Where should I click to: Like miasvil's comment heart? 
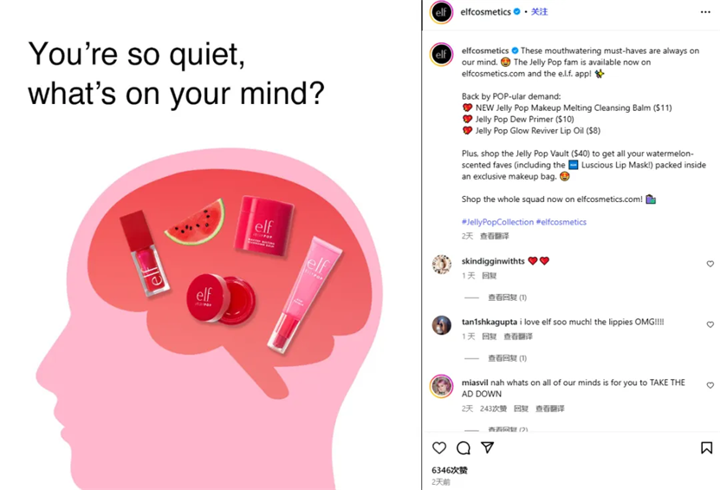710,385
